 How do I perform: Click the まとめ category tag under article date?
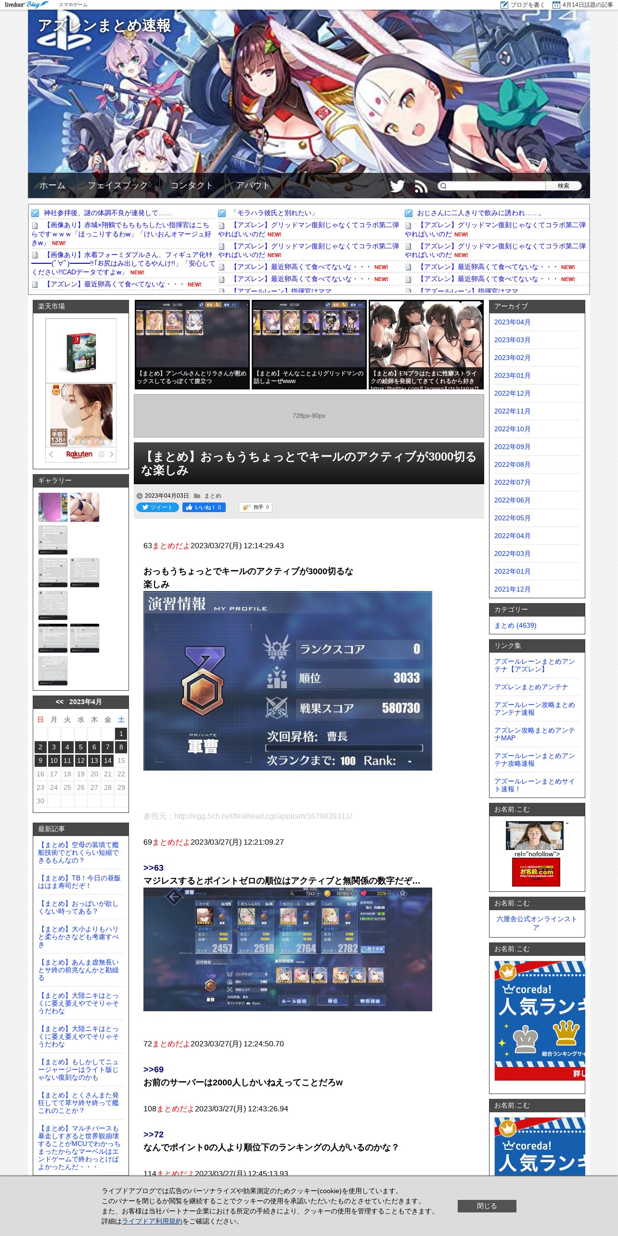[213, 496]
